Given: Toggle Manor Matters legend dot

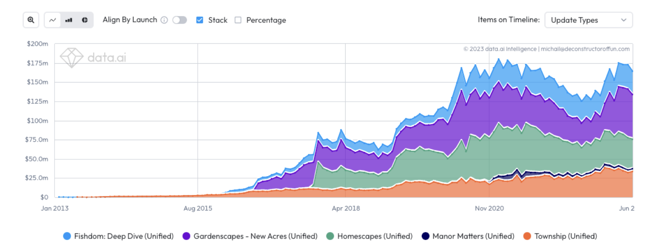Looking at the screenshot, I should tap(425, 236).
